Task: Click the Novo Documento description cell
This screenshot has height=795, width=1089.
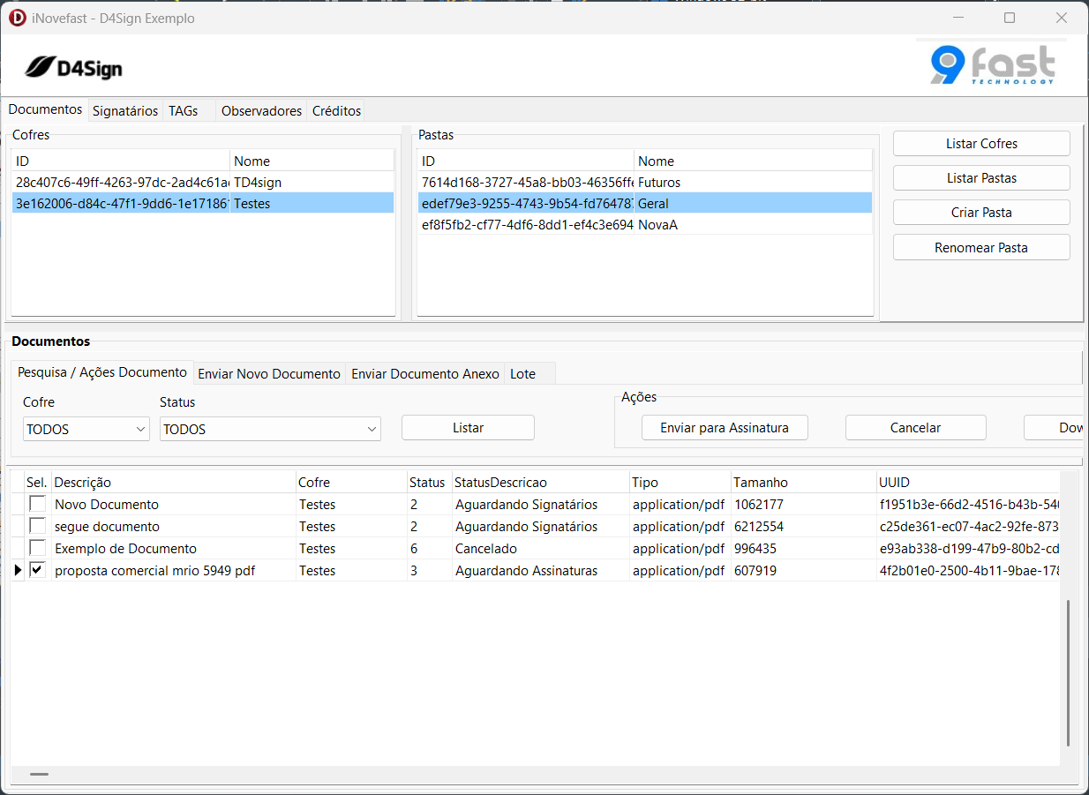Action: coord(174,505)
